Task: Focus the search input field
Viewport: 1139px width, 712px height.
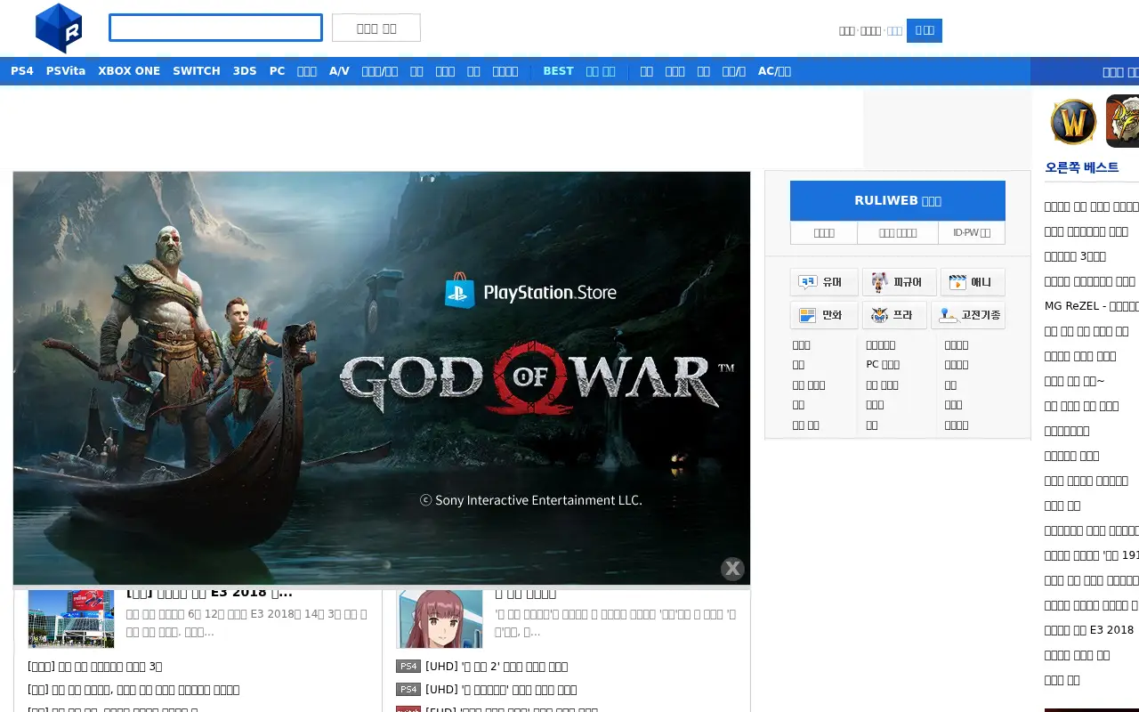Action: coord(215,28)
